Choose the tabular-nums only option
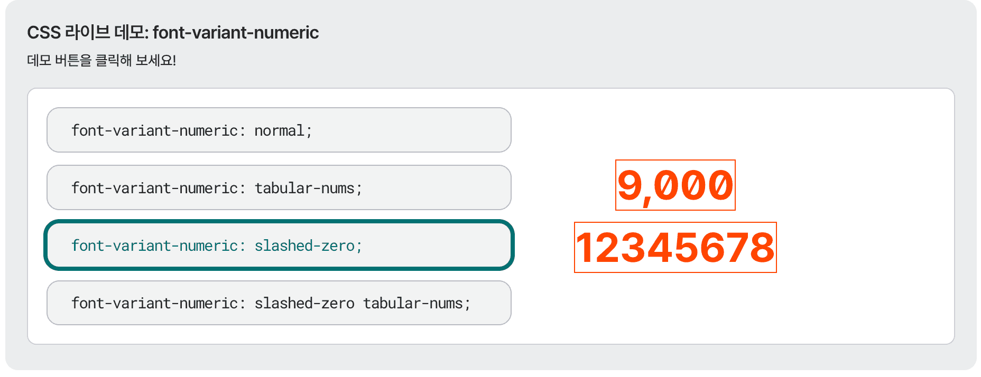Screen dimensions: 981x377 (279, 188)
